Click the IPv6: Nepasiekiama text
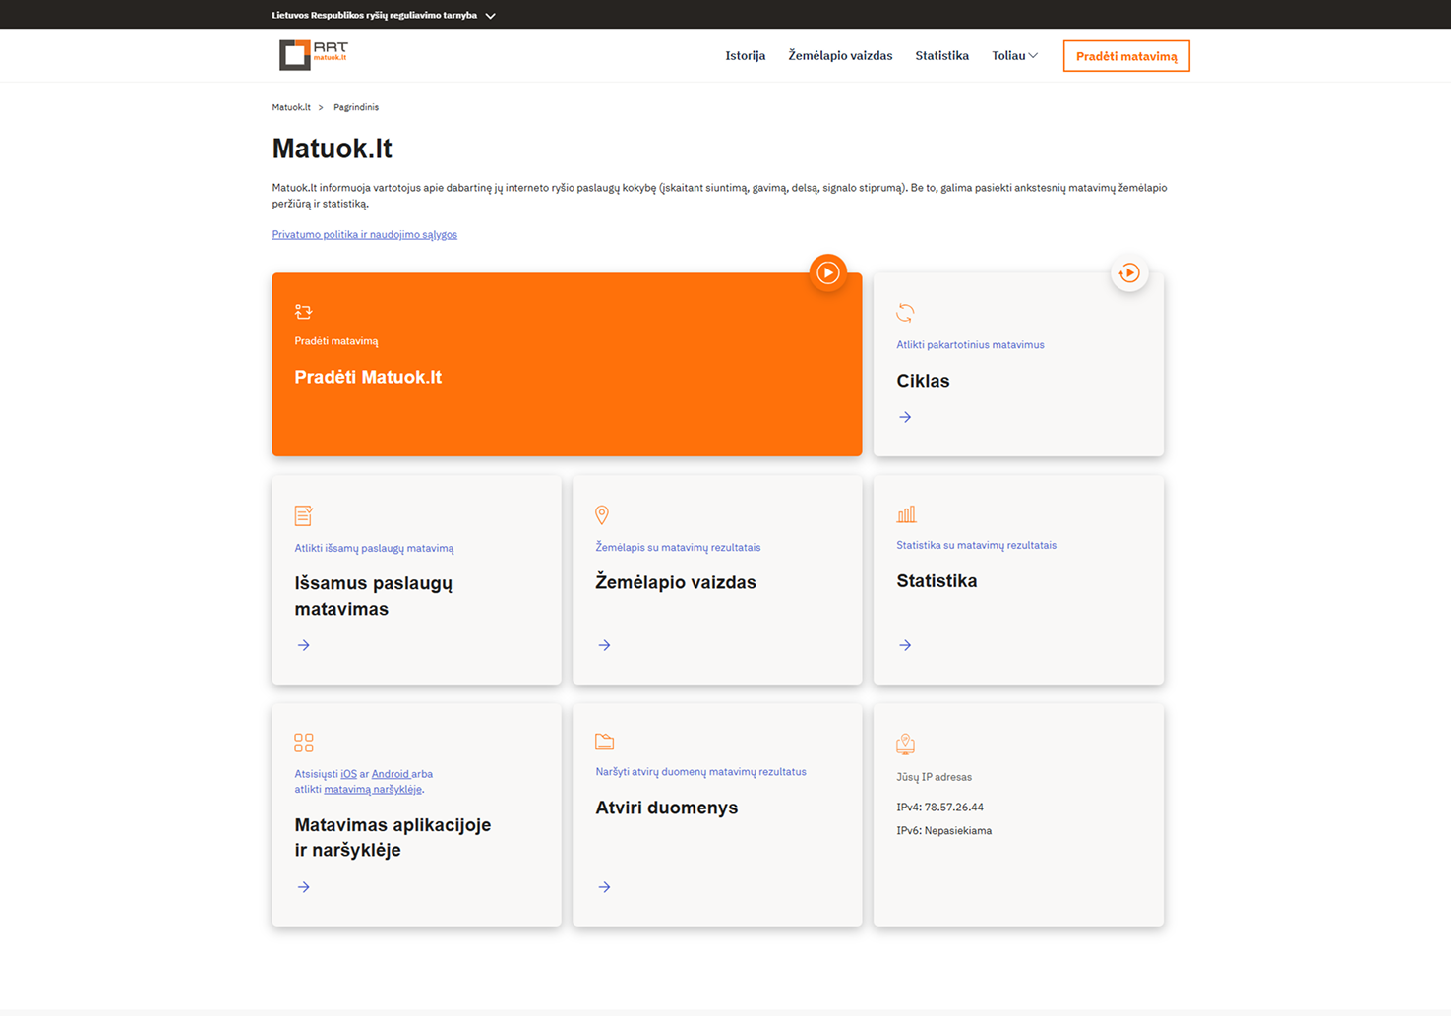Image resolution: width=1451 pixels, height=1017 pixels. 943,831
